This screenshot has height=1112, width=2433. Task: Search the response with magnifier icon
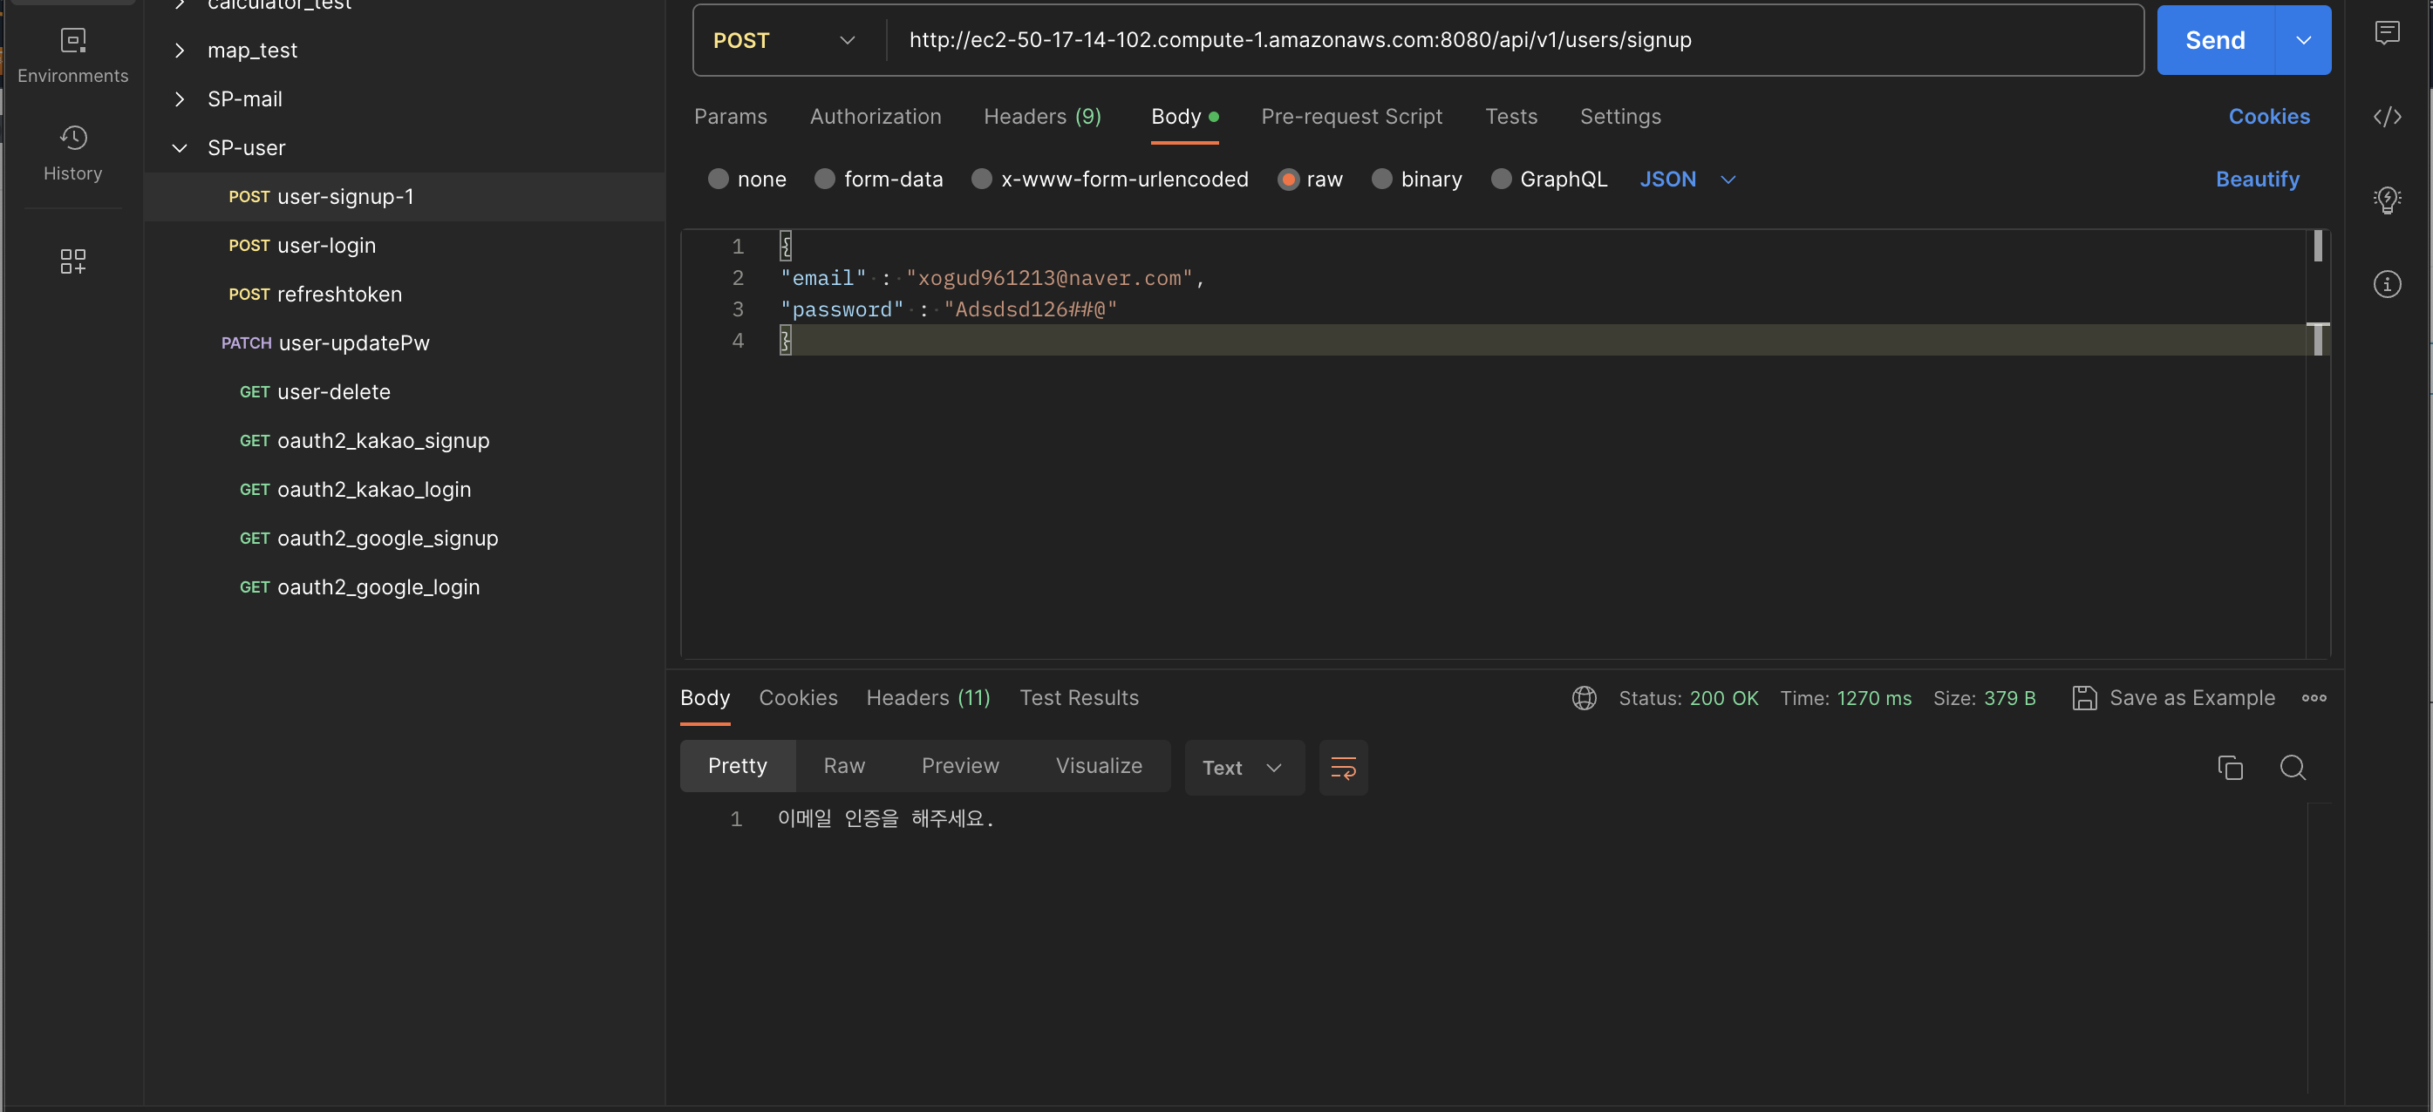[x=2293, y=768]
